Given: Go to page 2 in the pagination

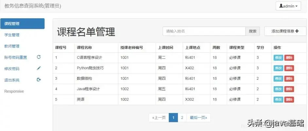Looking at the screenshot, I should tap(182, 118).
